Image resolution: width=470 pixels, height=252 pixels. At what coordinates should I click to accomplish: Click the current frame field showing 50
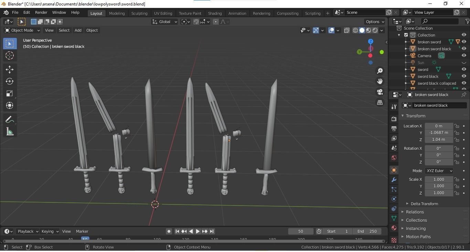(x=301, y=231)
